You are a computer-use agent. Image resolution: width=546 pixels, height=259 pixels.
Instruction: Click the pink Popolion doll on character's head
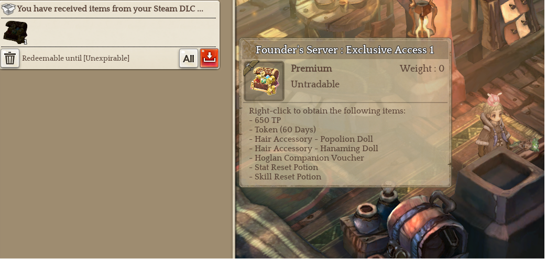[x=494, y=99]
